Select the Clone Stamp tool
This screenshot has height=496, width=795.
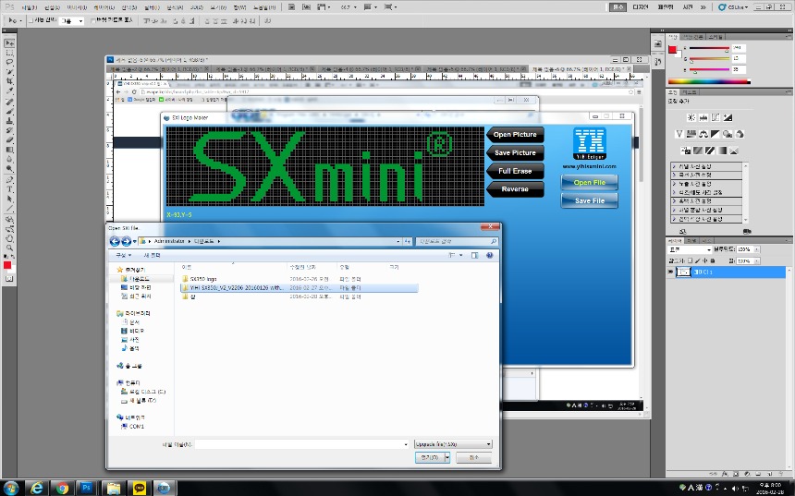(9, 121)
